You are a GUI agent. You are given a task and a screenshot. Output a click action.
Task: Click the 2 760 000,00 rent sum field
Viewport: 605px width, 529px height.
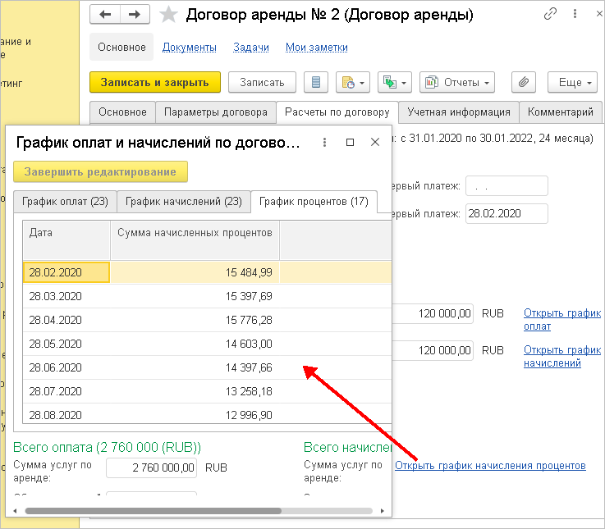(x=151, y=467)
